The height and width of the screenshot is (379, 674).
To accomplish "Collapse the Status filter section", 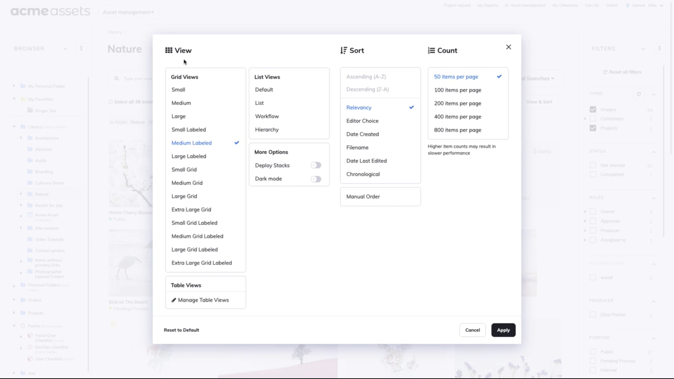I will 653,152.
